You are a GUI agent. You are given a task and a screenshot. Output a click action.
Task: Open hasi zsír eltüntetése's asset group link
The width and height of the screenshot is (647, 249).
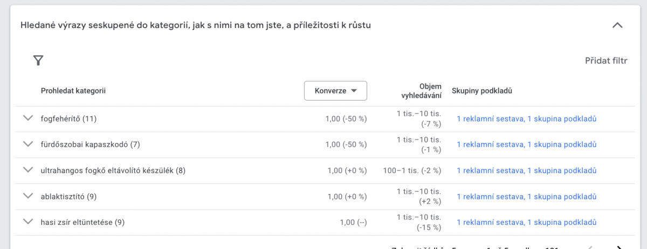(562, 222)
